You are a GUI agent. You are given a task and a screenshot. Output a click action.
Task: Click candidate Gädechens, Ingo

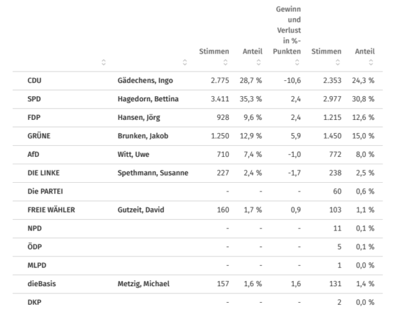[x=146, y=81]
